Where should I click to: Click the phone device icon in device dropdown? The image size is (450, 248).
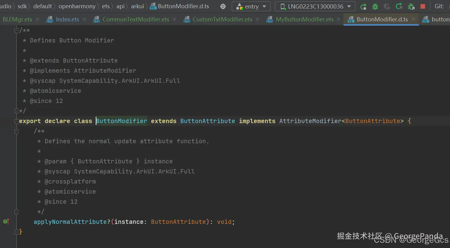coord(283,6)
